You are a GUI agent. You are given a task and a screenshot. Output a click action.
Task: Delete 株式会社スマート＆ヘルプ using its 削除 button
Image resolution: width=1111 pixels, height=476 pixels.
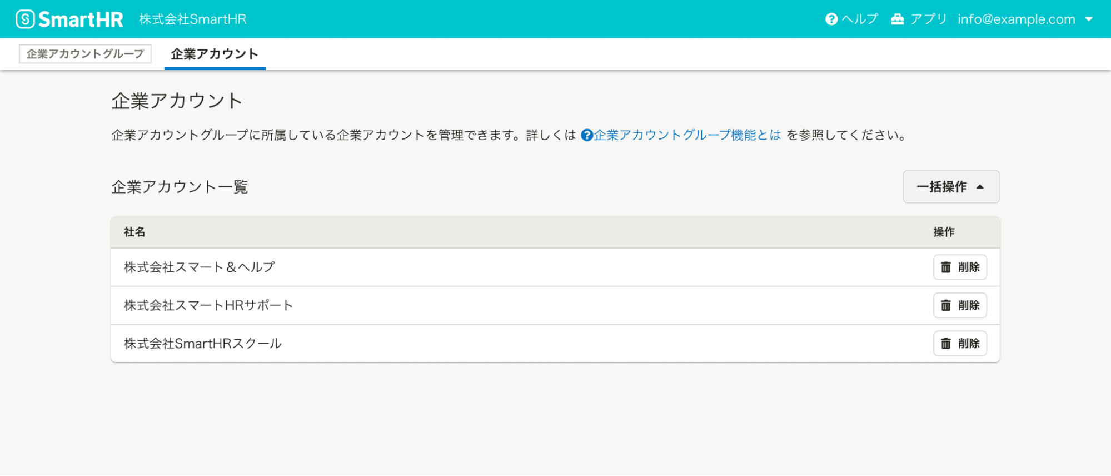coord(960,267)
